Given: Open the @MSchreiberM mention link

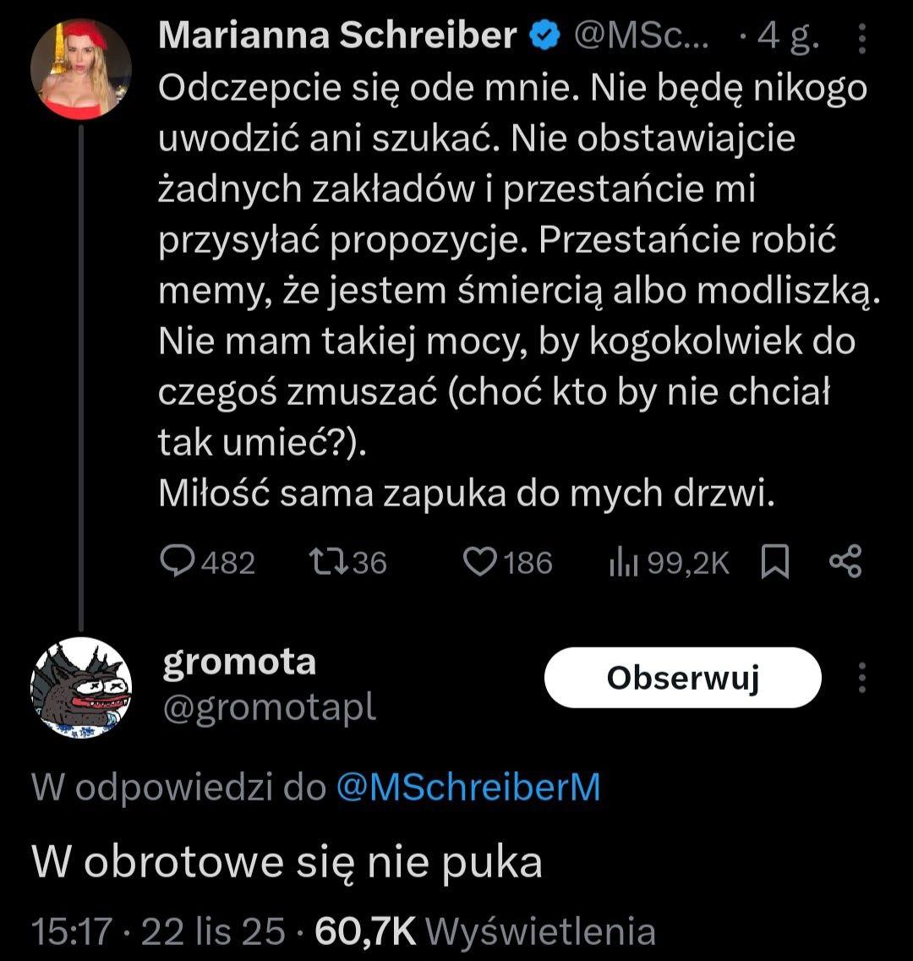Looking at the screenshot, I should pos(467,788).
